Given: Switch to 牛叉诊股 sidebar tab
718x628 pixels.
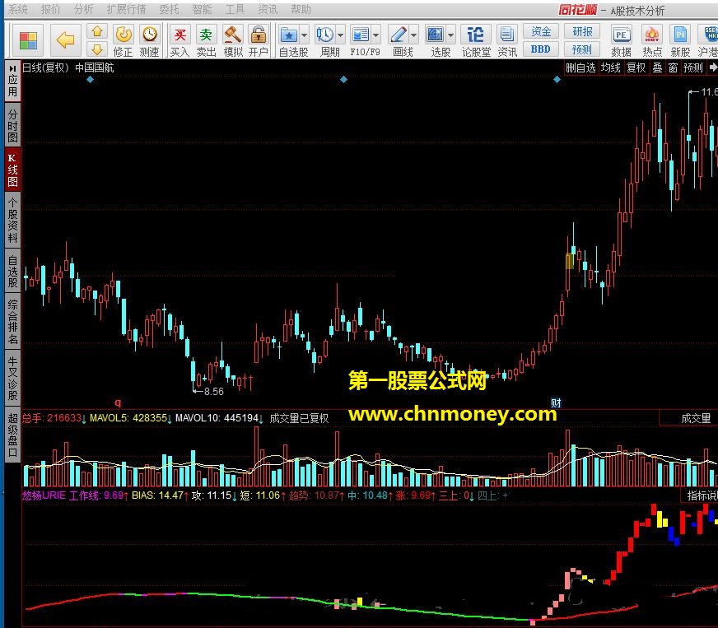Looking at the screenshot, I should tap(13, 379).
